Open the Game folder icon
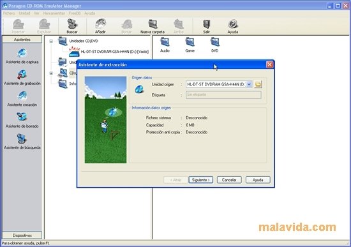 click(x=190, y=45)
